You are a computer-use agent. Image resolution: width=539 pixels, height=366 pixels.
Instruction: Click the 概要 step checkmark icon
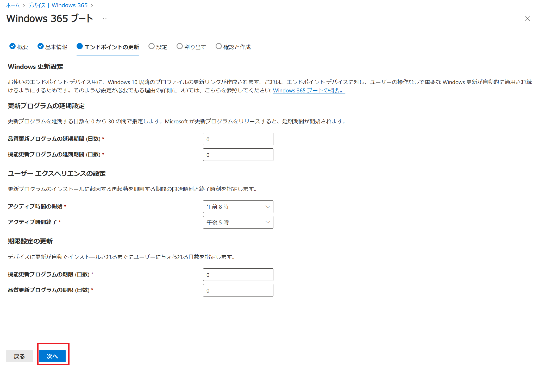tap(12, 46)
